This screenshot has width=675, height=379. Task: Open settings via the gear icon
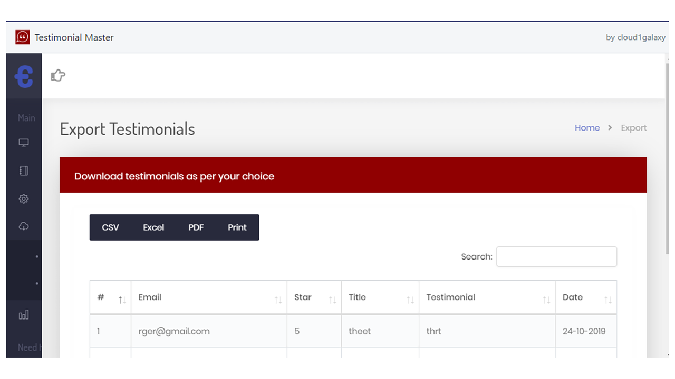coord(23,198)
